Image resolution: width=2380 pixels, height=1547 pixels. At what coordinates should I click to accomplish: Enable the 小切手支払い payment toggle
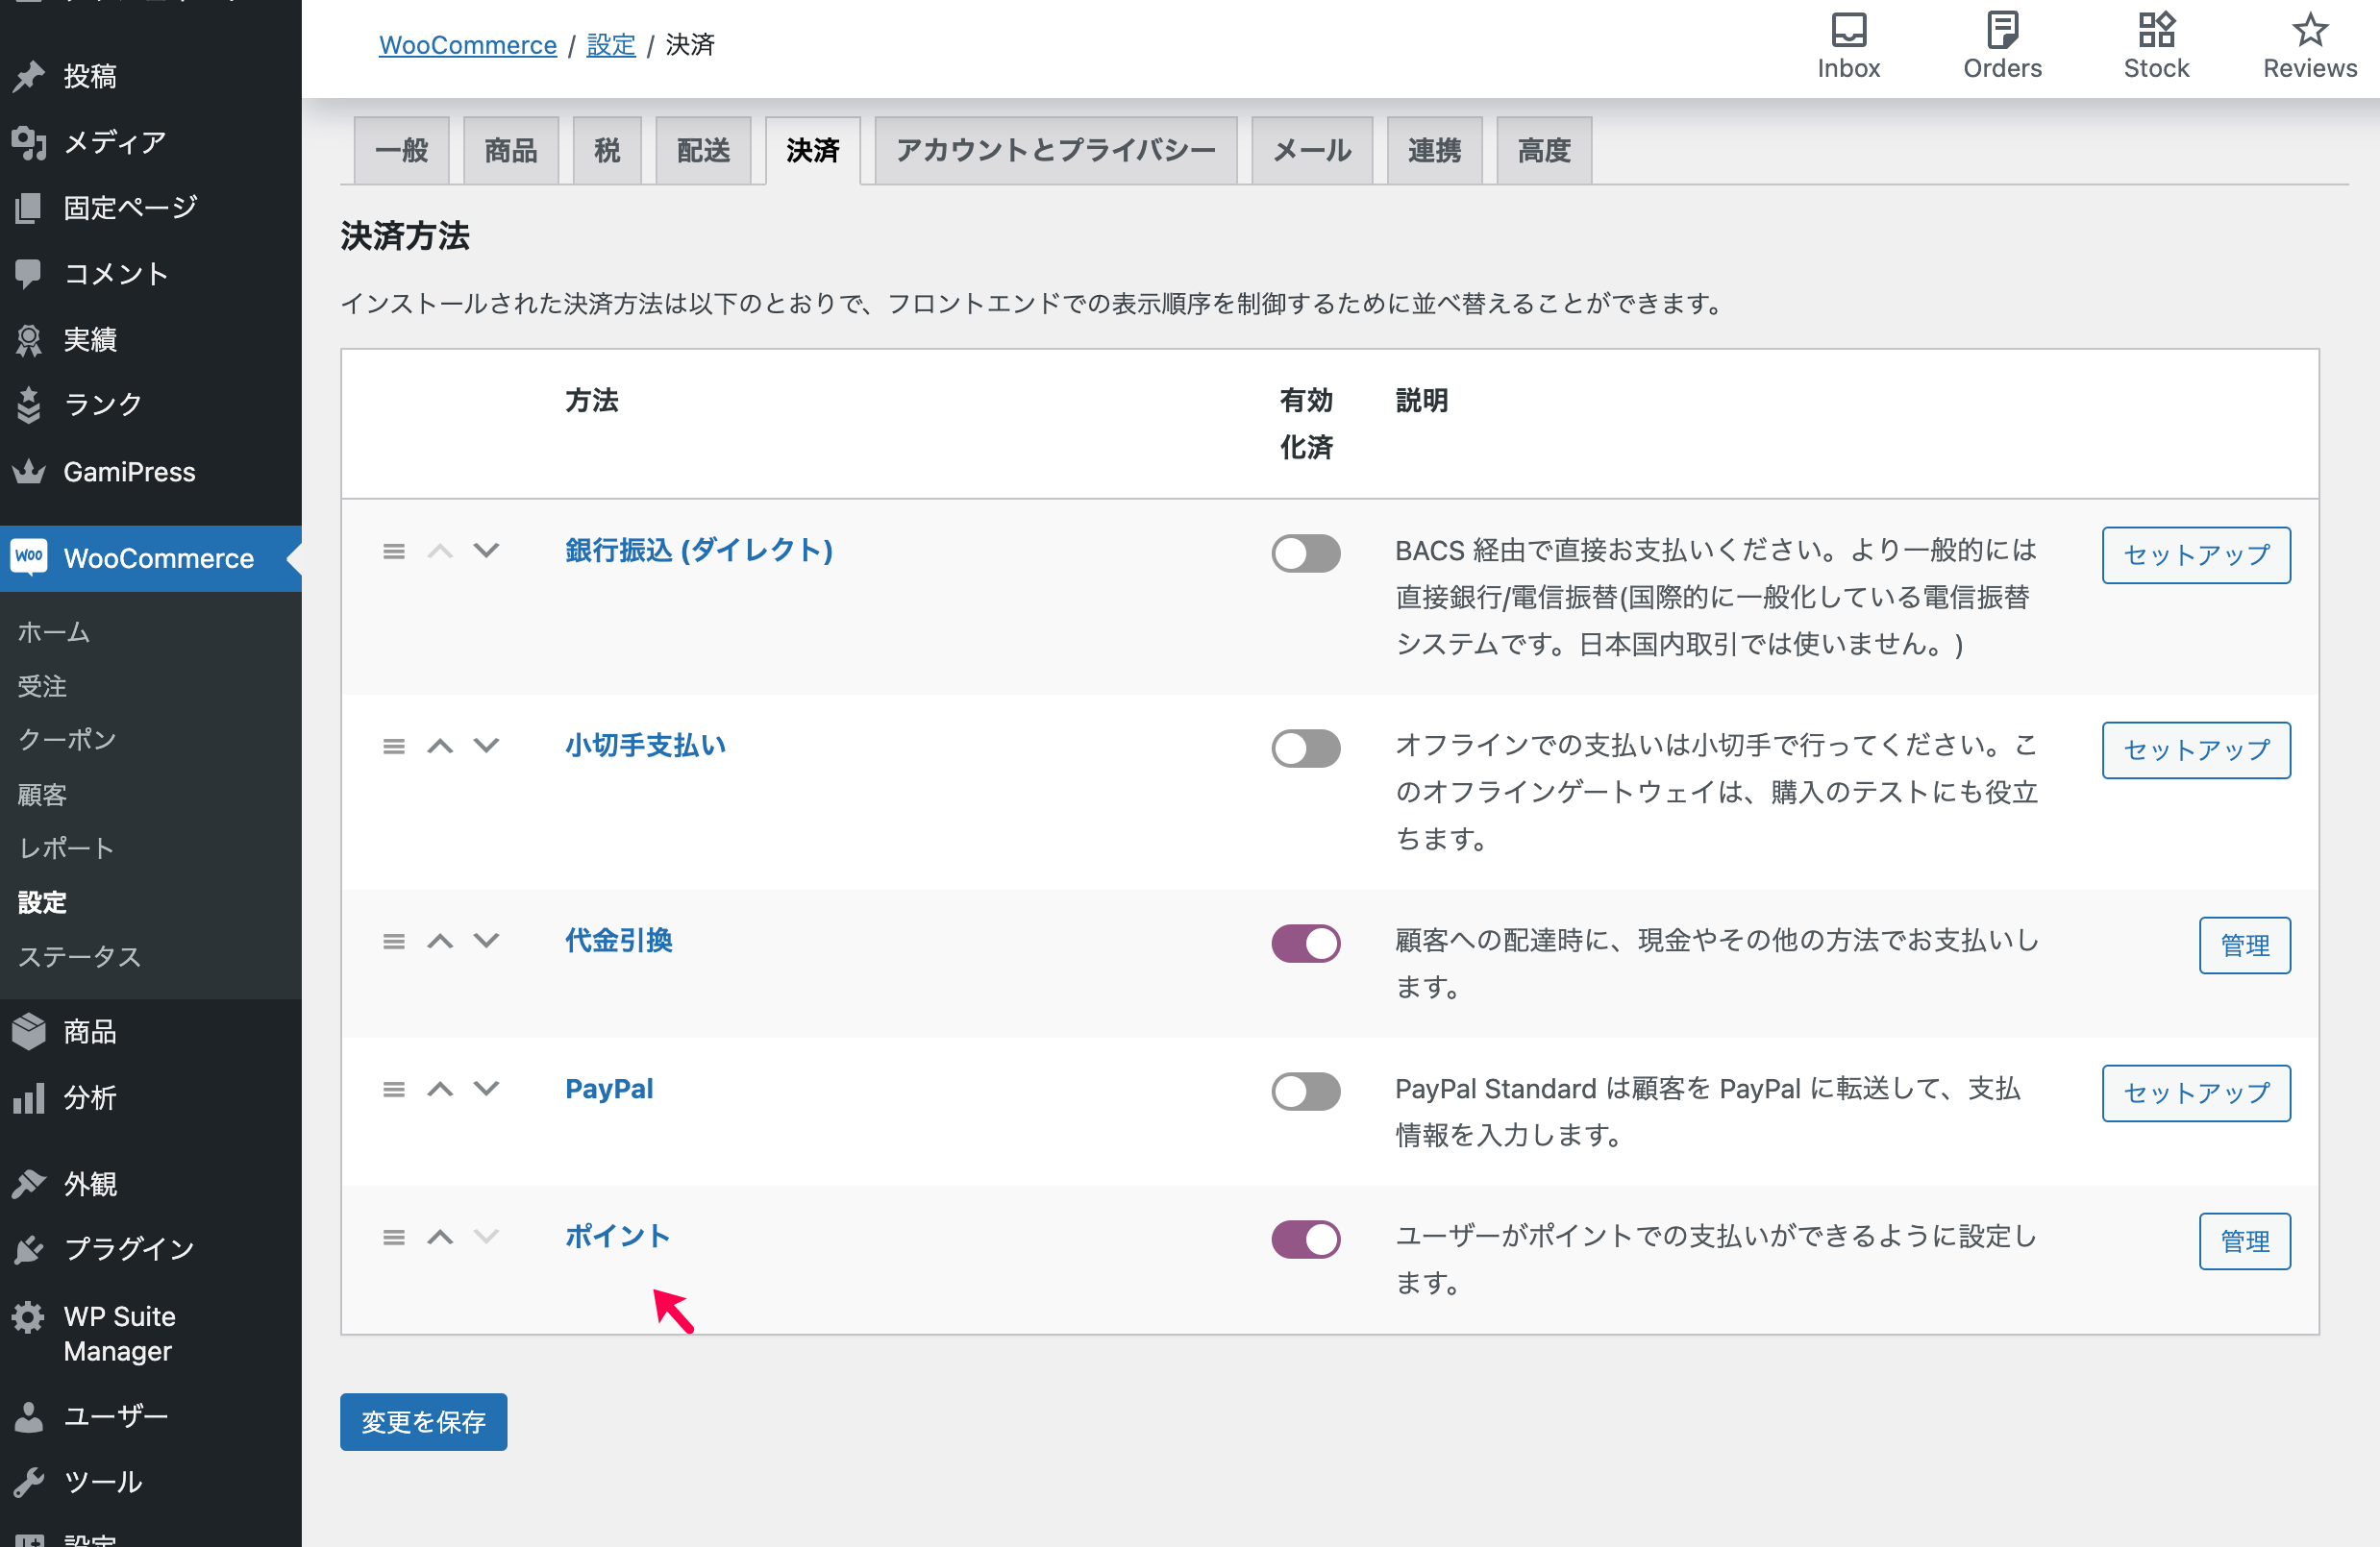(x=1305, y=749)
